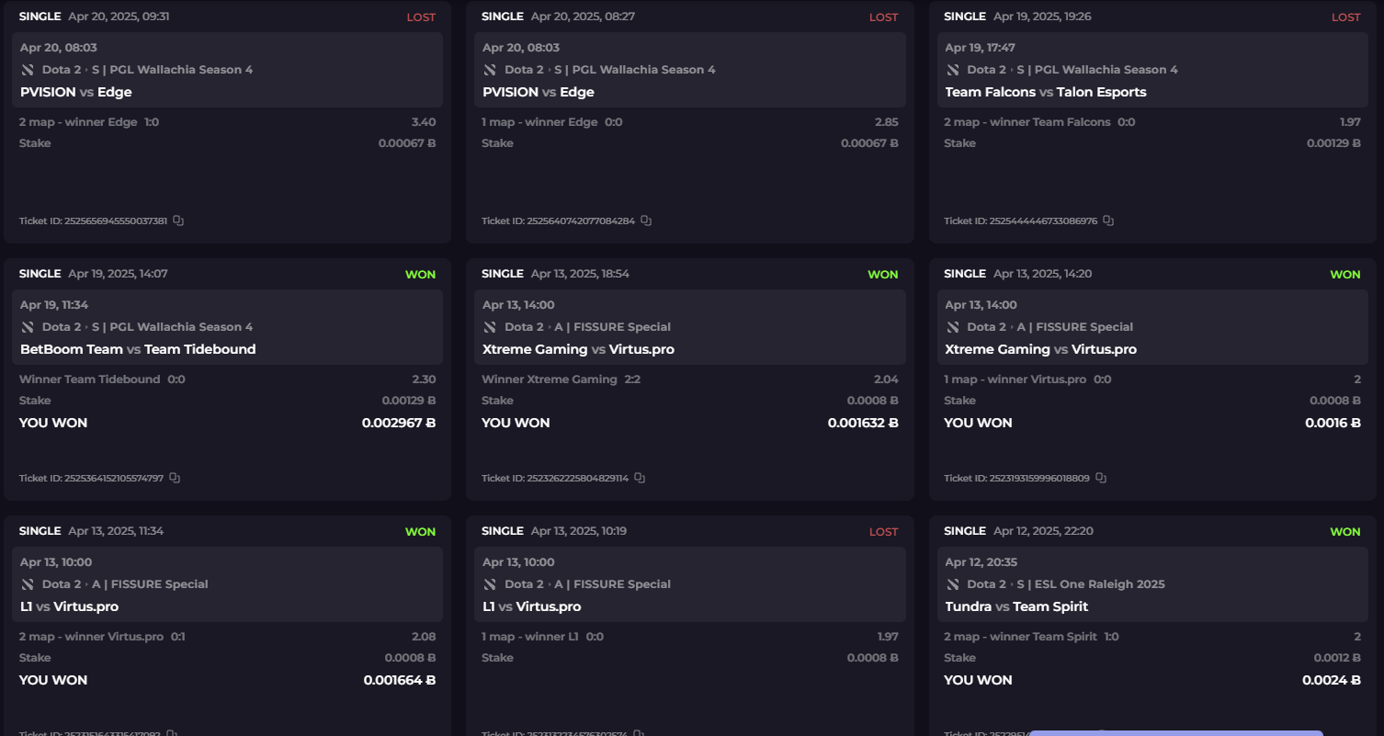
Task: Open PGL Wallachia Season 4 in BetBoom card
Action: (172, 327)
